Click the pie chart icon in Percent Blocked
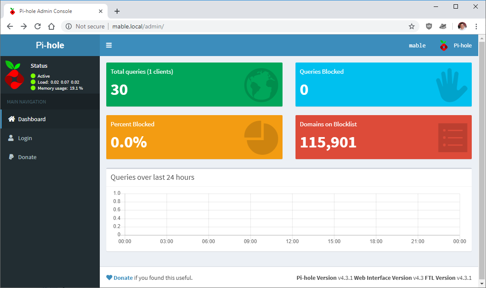486x288 pixels. pos(261,138)
